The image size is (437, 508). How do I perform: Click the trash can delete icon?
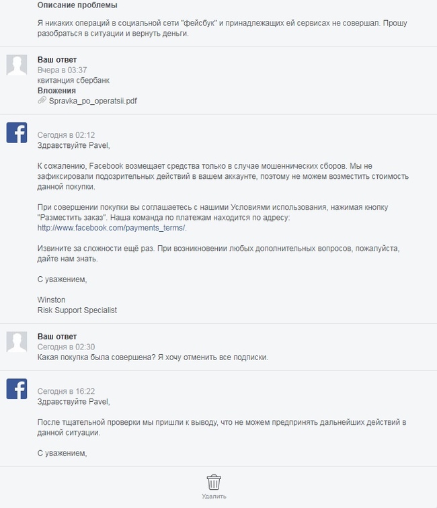[214, 482]
